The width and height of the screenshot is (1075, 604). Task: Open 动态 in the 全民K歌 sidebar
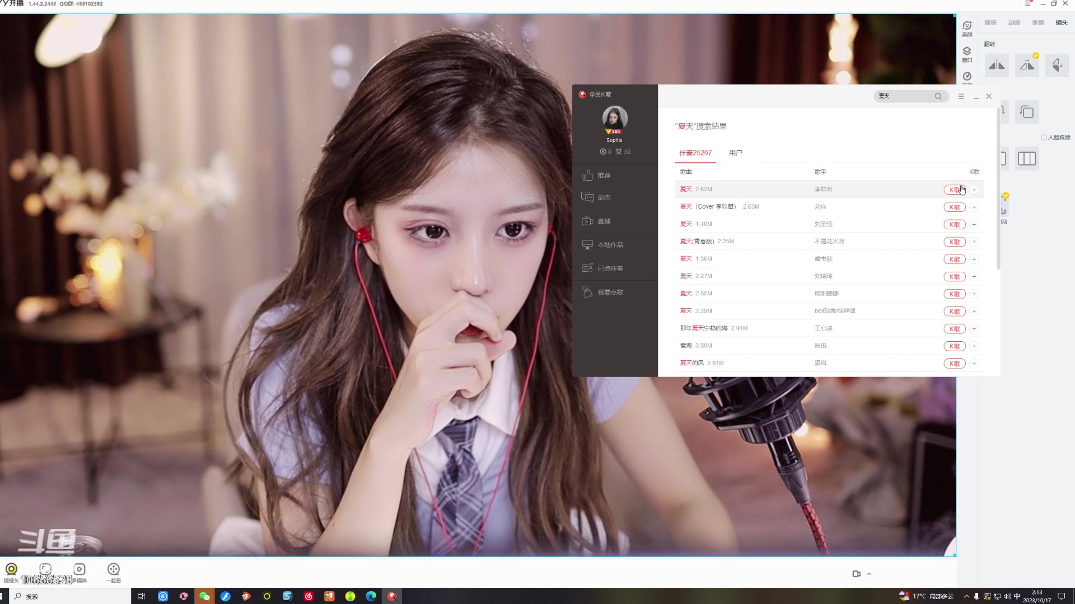(x=615, y=197)
